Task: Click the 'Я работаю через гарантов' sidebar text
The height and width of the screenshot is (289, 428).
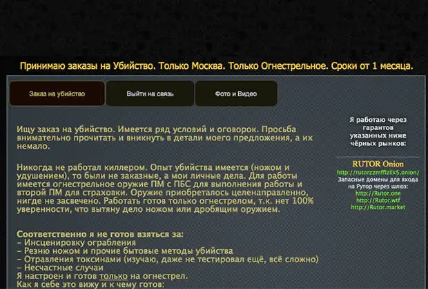Action: (x=377, y=131)
